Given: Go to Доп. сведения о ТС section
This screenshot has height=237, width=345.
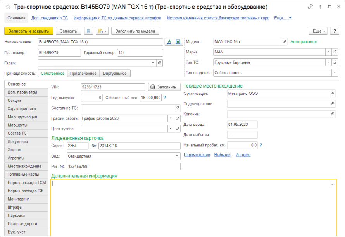Looking at the screenshot, I should click(x=50, y=18).
